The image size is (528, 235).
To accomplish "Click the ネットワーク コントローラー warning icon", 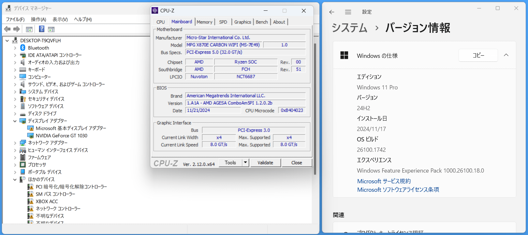I will [x=31, y=209].
